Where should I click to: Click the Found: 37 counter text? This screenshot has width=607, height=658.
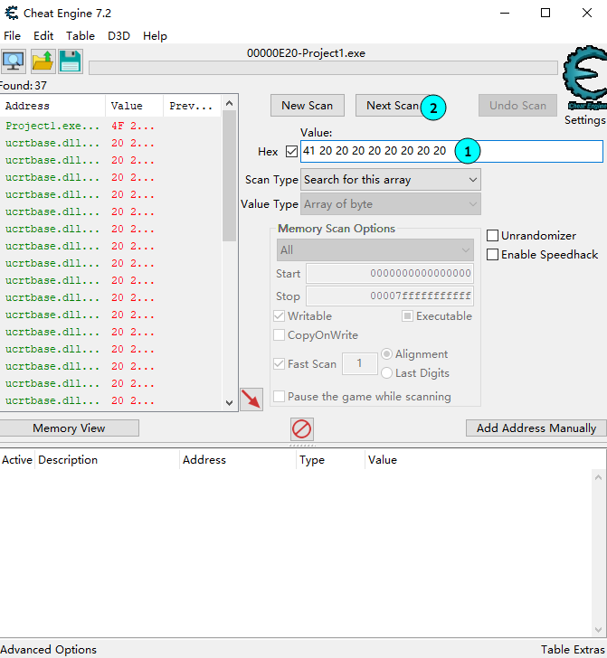coord(24,86)
